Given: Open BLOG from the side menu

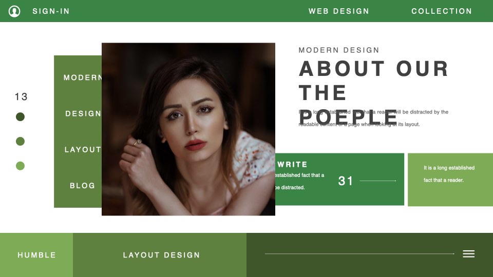Looking at the screenshot, I should click(82, 186).
